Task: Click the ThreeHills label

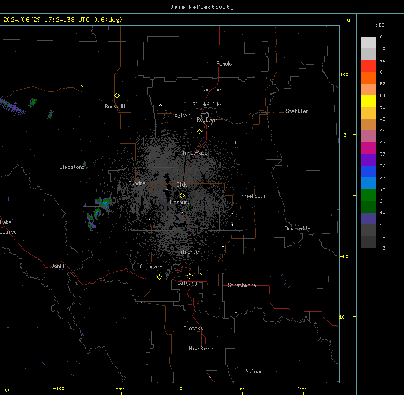Action: coord(252,196)
